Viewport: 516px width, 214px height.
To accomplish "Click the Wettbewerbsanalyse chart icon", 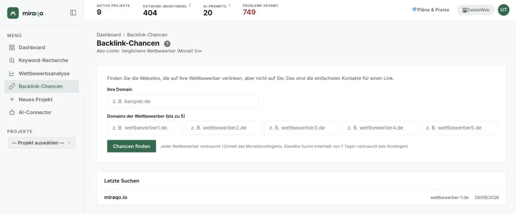I will 12,73.
